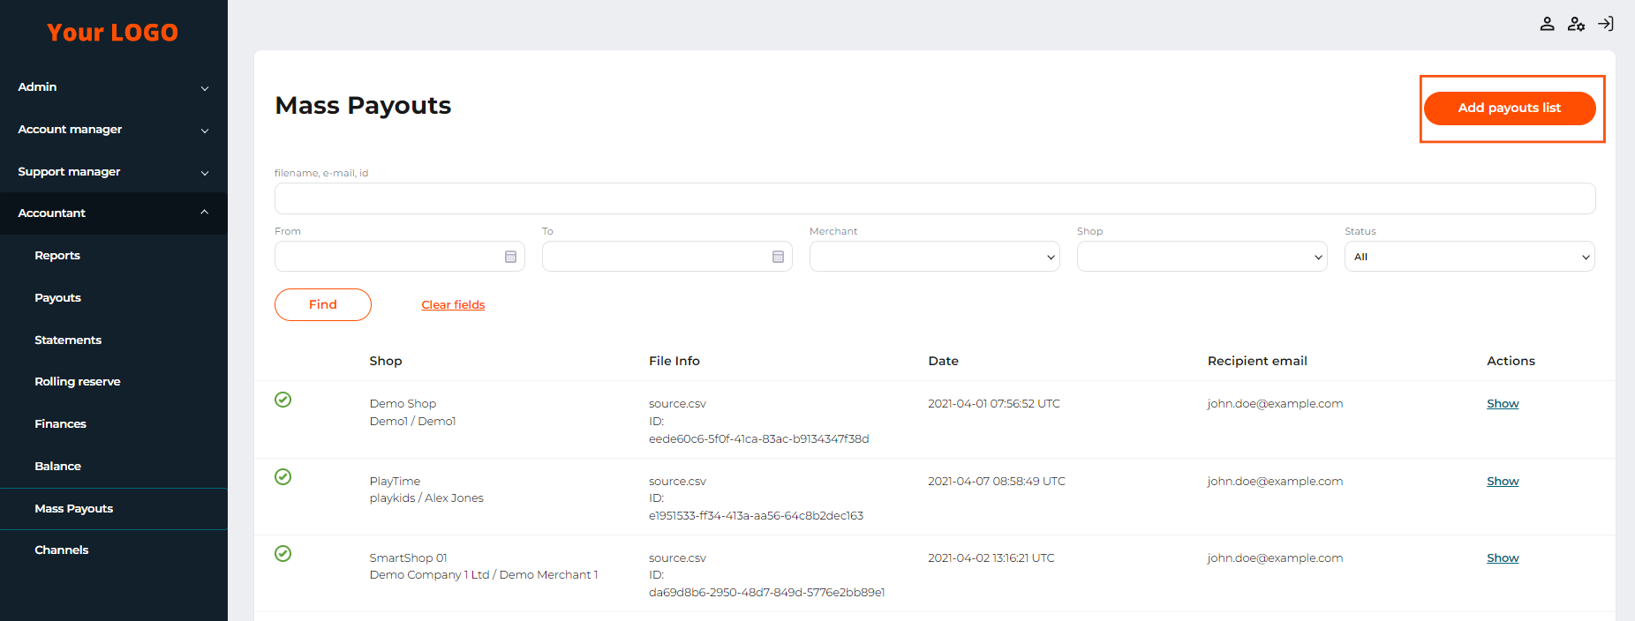Viewport: 1635px width, 621px height.
Task: Open the To date calendar picker
Action: click(x=778, y=257)
